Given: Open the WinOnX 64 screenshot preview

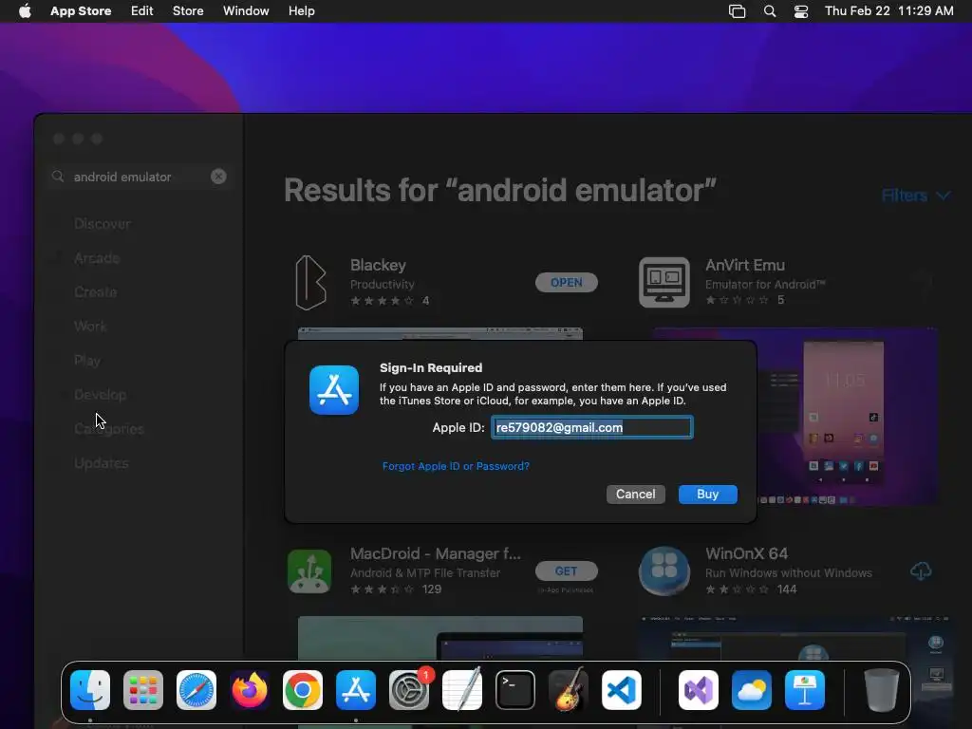Looking at the screenshot, I should point(794,639).
